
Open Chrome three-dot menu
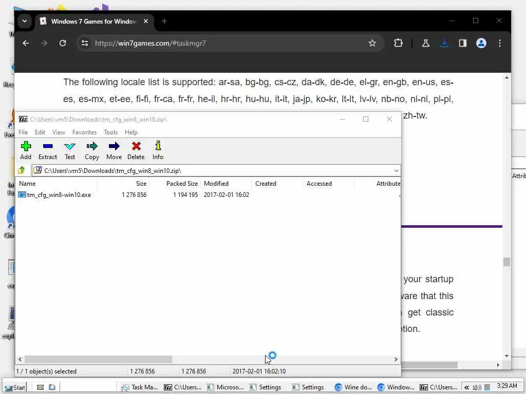pyautogui.click(x=499, y=43)
